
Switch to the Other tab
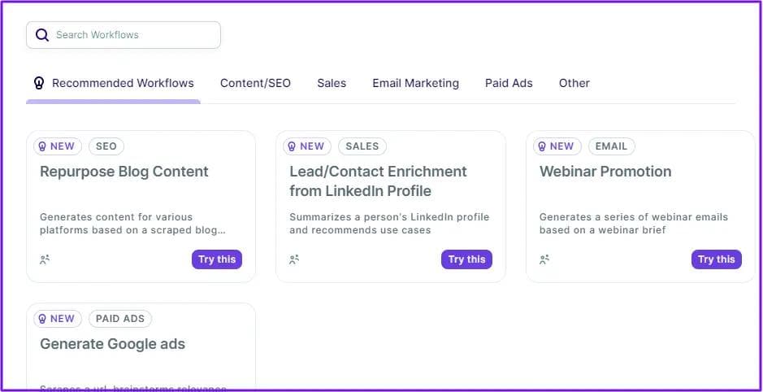click(574, 83)
